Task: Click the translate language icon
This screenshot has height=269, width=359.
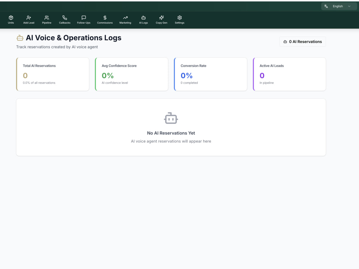Action: pos(326,6)
